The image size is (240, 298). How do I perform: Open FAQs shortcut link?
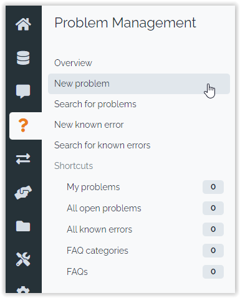[77, 272]
